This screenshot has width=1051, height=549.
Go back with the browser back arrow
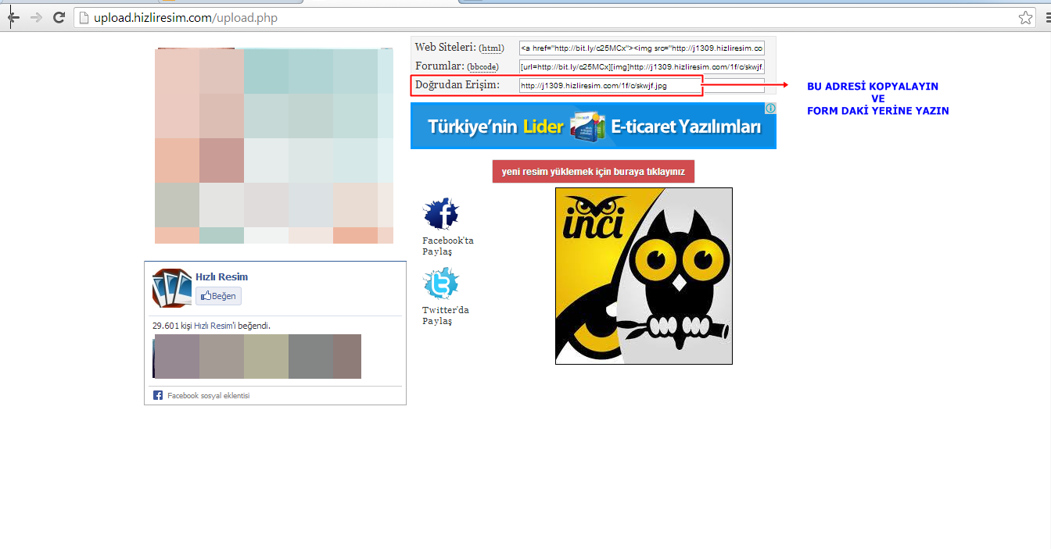click(13, 17)
